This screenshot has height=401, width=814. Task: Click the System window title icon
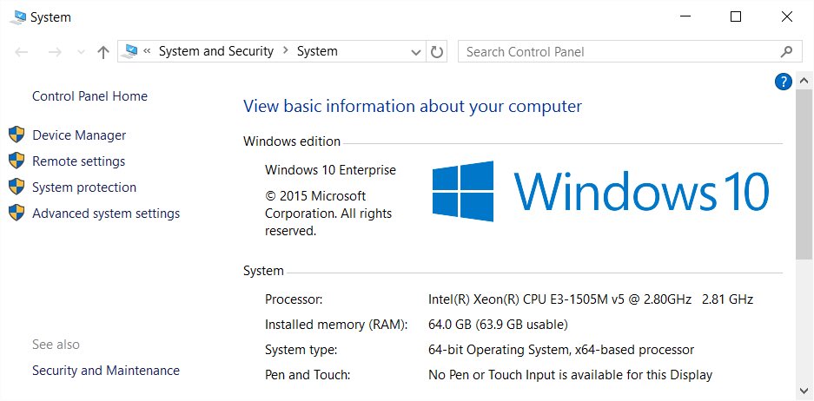(17, 17)
